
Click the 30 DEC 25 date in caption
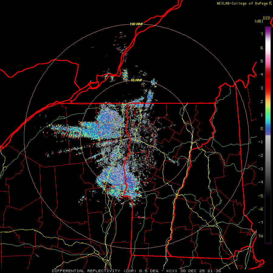tap(193, 271)
